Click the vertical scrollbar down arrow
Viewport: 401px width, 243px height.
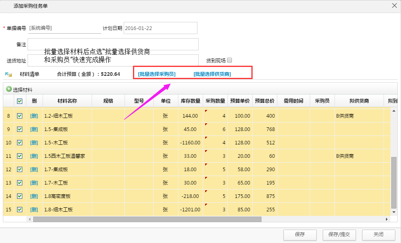click(x=393, y=212)
